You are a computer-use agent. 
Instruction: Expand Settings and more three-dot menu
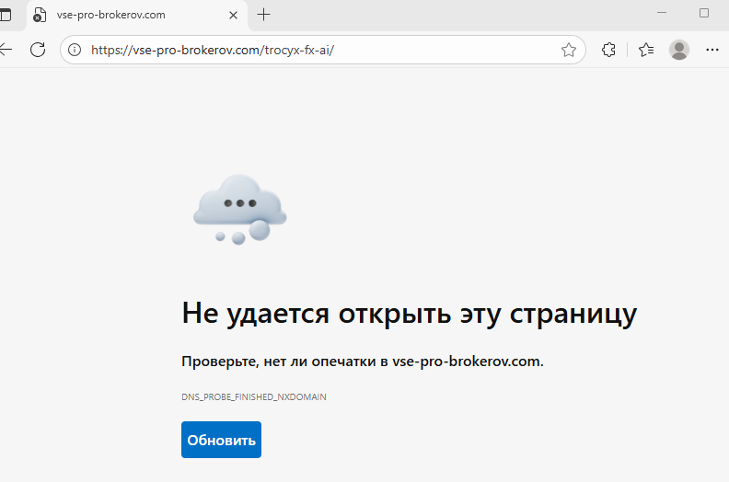(x=712, y=50)
